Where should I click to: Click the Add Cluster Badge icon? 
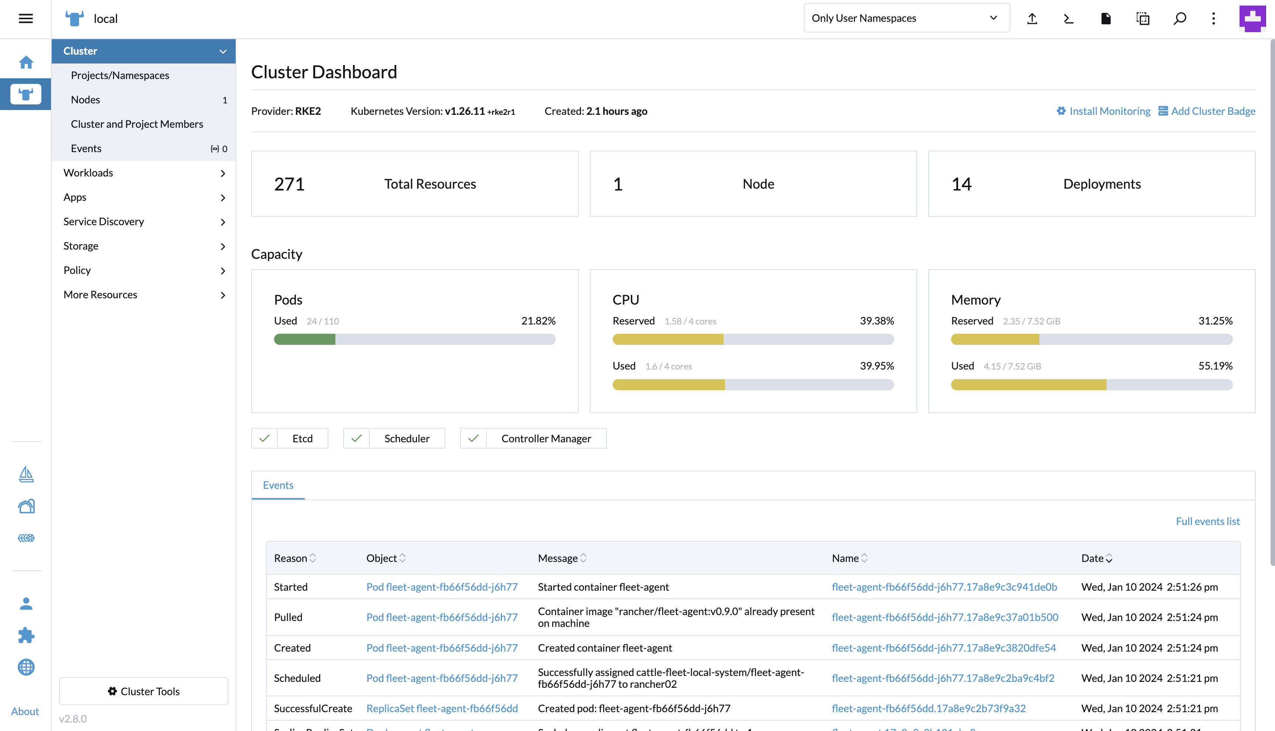(1163, 110)
